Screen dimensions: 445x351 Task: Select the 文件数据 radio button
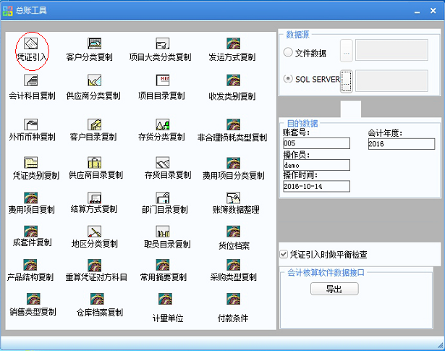tap(289, 53)
